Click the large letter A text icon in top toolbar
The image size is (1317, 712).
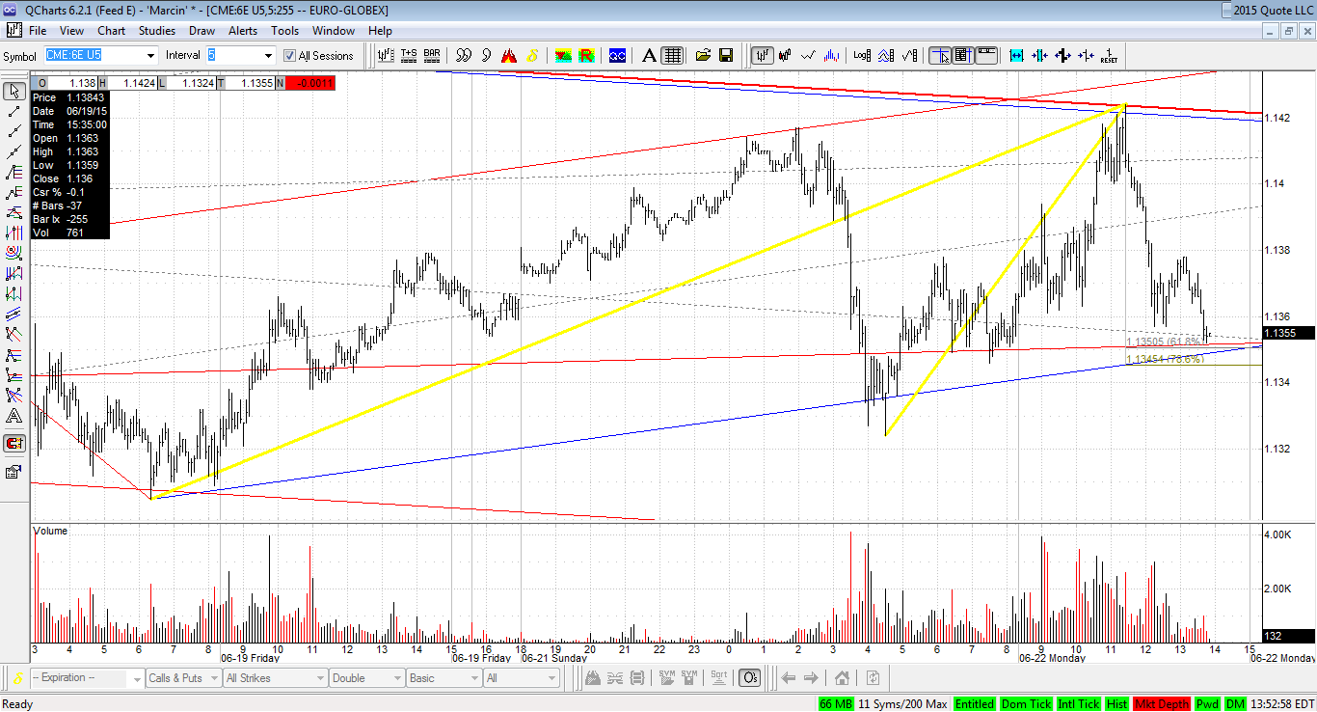click(x=649, y=56)
